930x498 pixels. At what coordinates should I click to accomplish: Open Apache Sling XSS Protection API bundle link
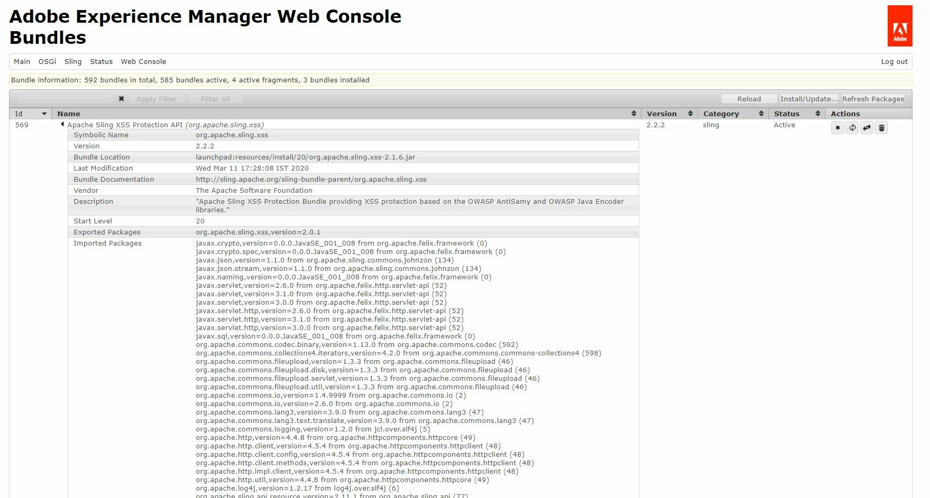(x=165, y=125)
